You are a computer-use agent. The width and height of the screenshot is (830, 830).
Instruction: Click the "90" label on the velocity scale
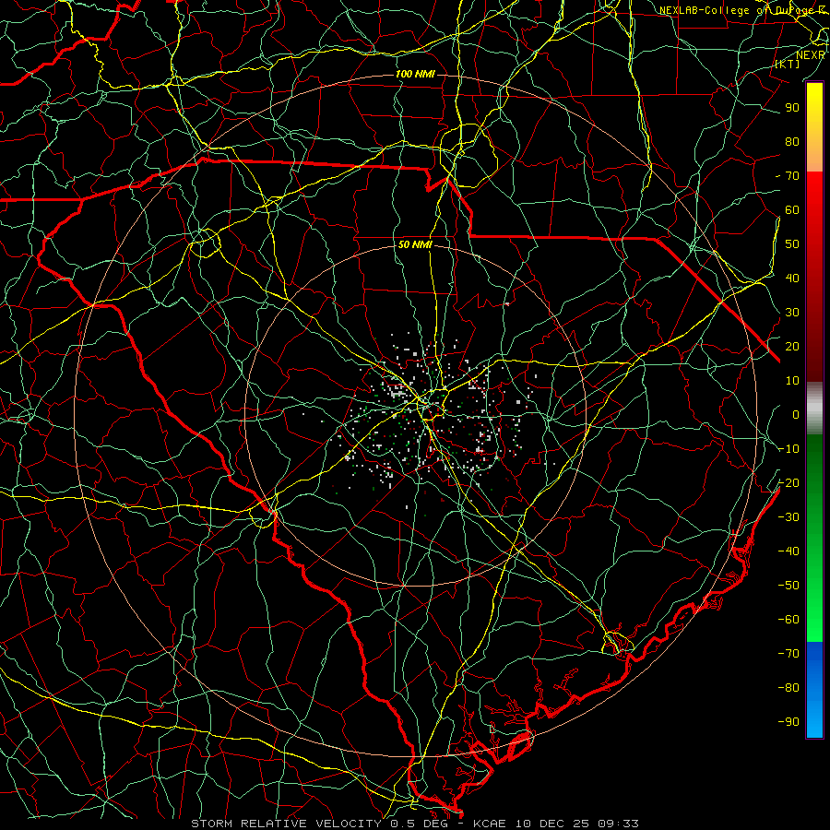pyautogui.click(x=792, y=108)
